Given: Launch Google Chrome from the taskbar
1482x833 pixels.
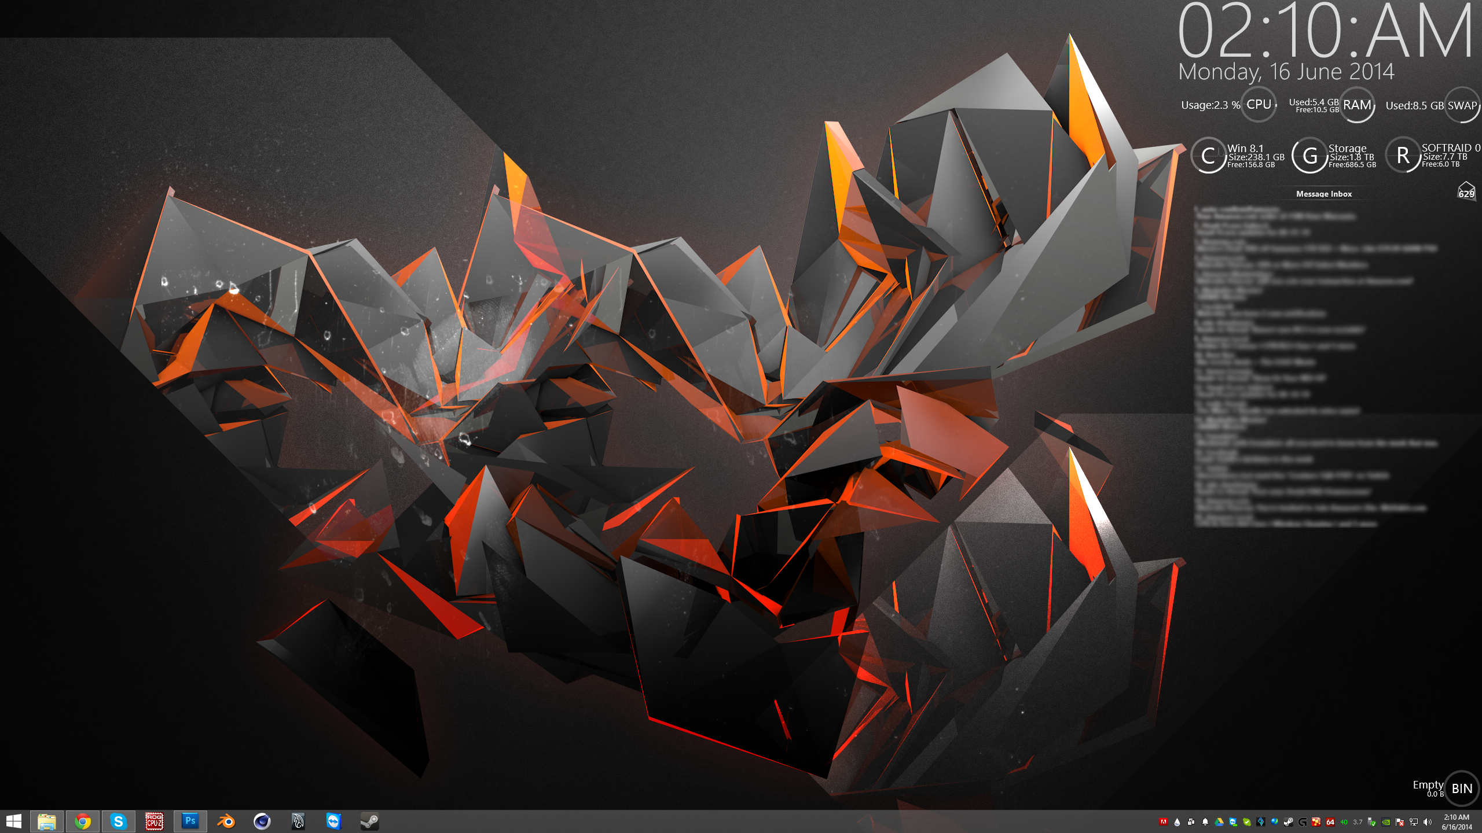Looking at the screenshot, I should 83,821.
